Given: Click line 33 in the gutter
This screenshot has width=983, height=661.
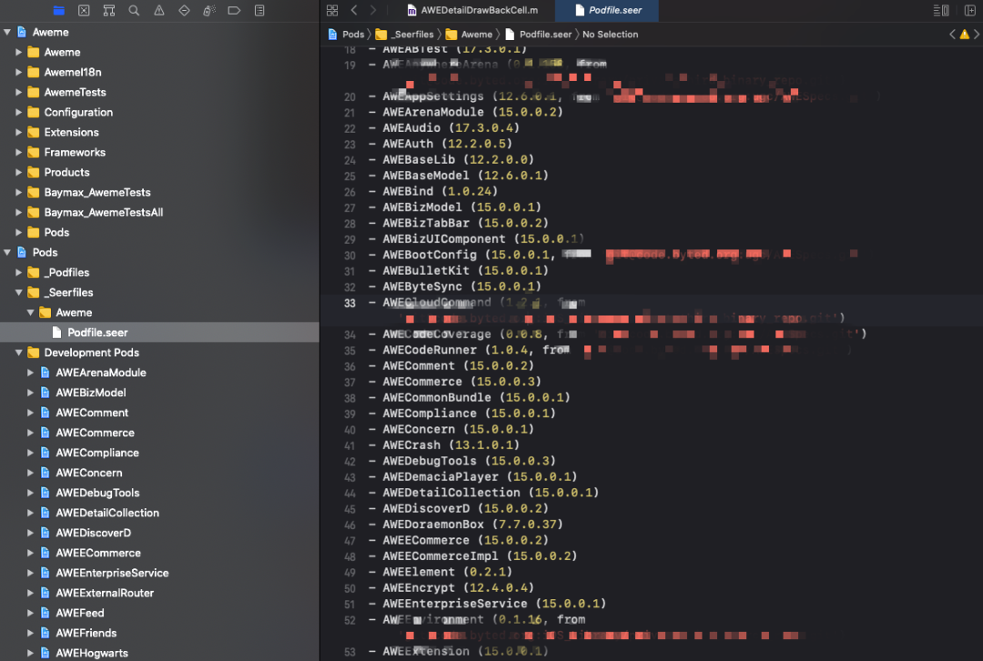Looking at the screenshot, I should tap(350, 303).
